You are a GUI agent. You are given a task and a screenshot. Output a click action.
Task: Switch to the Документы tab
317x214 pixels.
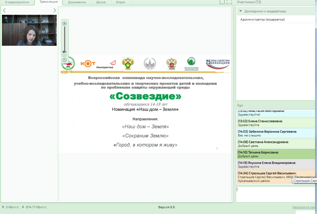click(77, 2)
